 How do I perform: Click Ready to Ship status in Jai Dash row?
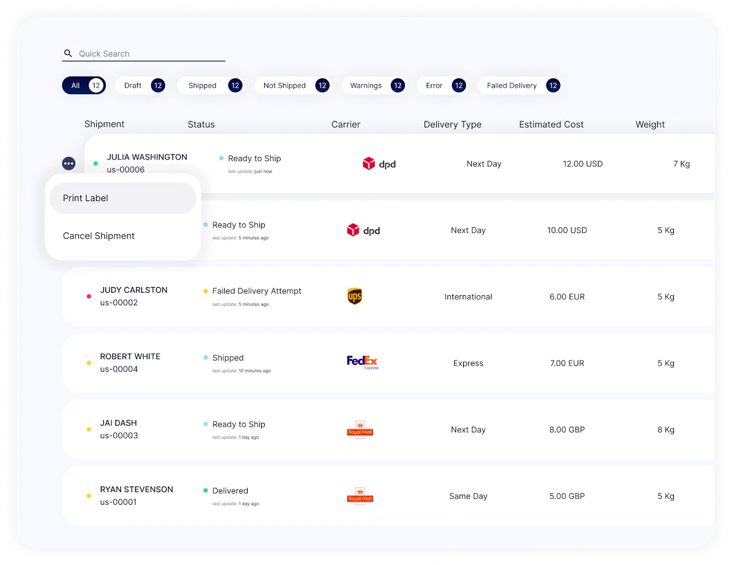(238, 424)
